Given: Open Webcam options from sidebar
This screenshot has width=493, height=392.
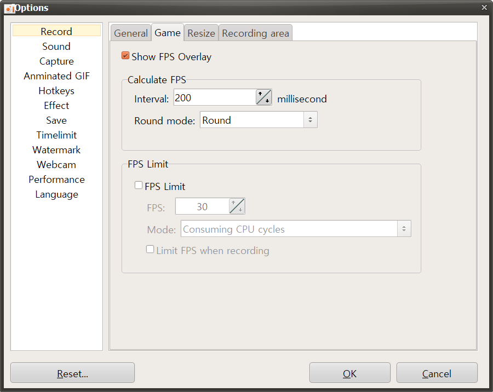Looking at the screenshot, I should [56, 164].
